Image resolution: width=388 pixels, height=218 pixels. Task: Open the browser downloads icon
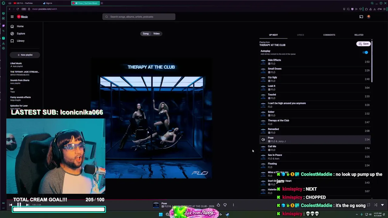375,9
